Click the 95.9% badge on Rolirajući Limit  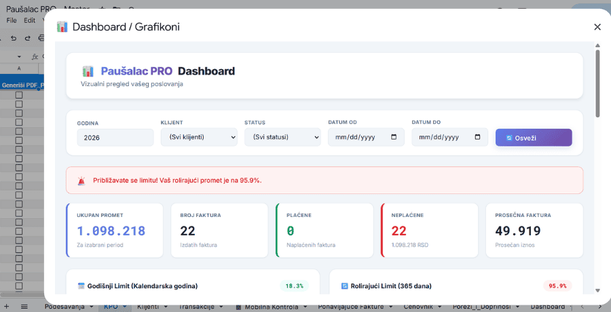(557, 286)
